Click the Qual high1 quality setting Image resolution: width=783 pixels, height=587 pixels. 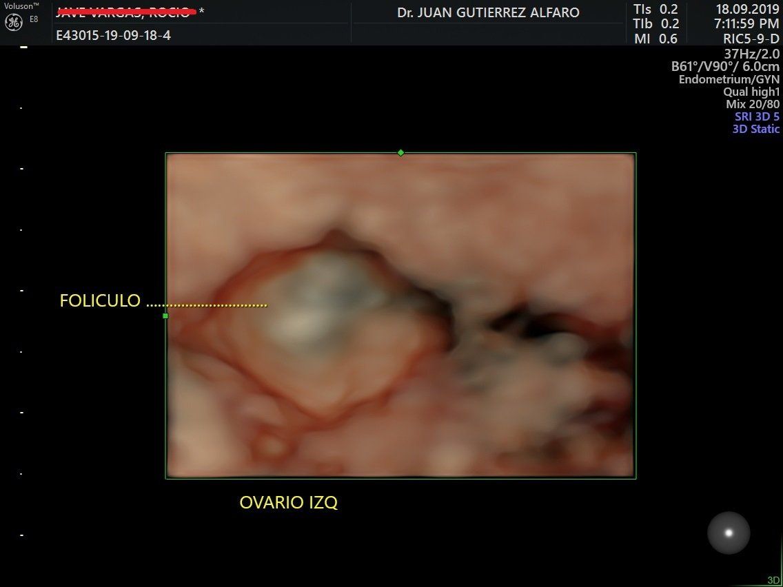(x=751, y=92)
